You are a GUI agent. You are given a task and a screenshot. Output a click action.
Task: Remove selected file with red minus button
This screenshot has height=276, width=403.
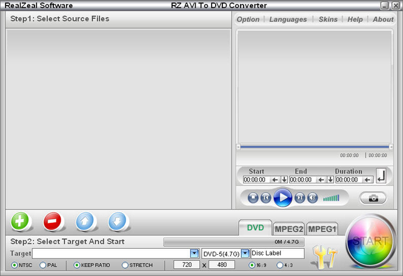coord(52,221)
